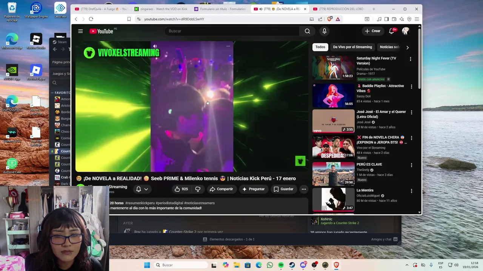The width and height of the screenshot is (483, 271).
Task: Toggle Brave sidebar panel
Action: click(x=386, y=19)
